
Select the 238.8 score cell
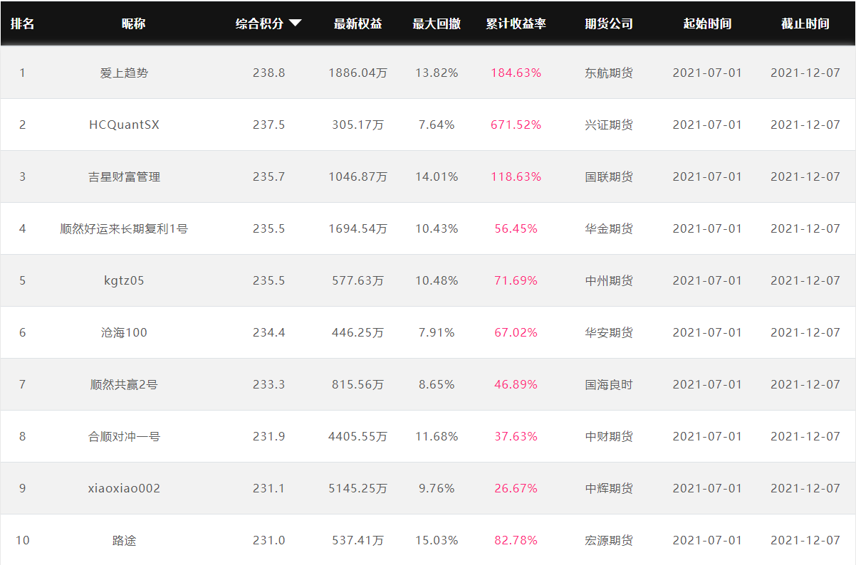pyautogui.click(x=268, y=73)
